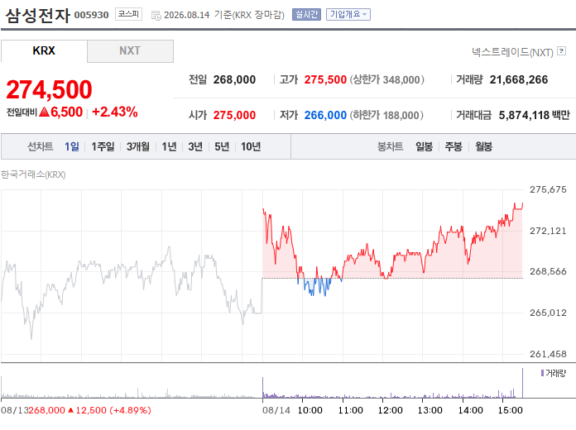This screenshot has width=576, height=430.
Task: Open the Nextrade (NXT) help question icon
Action: click(x=561, y=51)
